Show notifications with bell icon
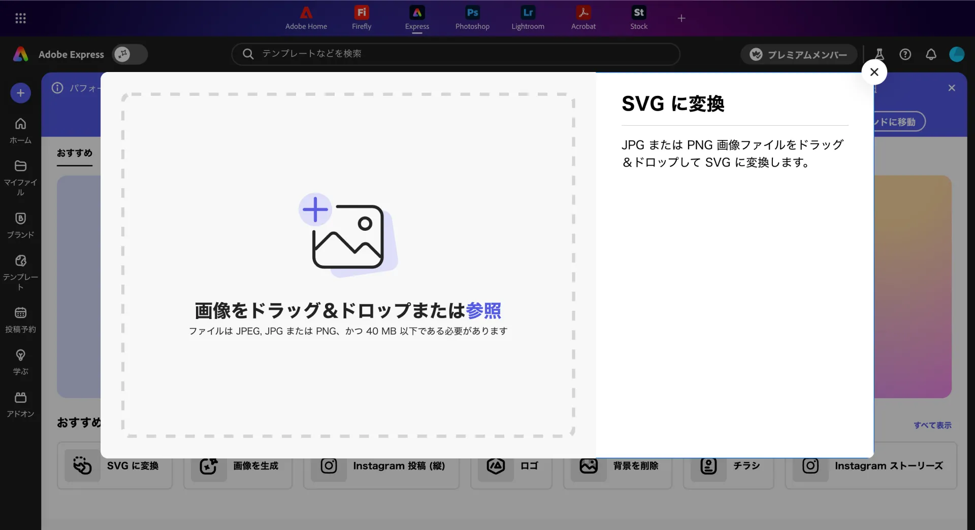The height and width of the screenshot is (530, 975). [931, 54]
